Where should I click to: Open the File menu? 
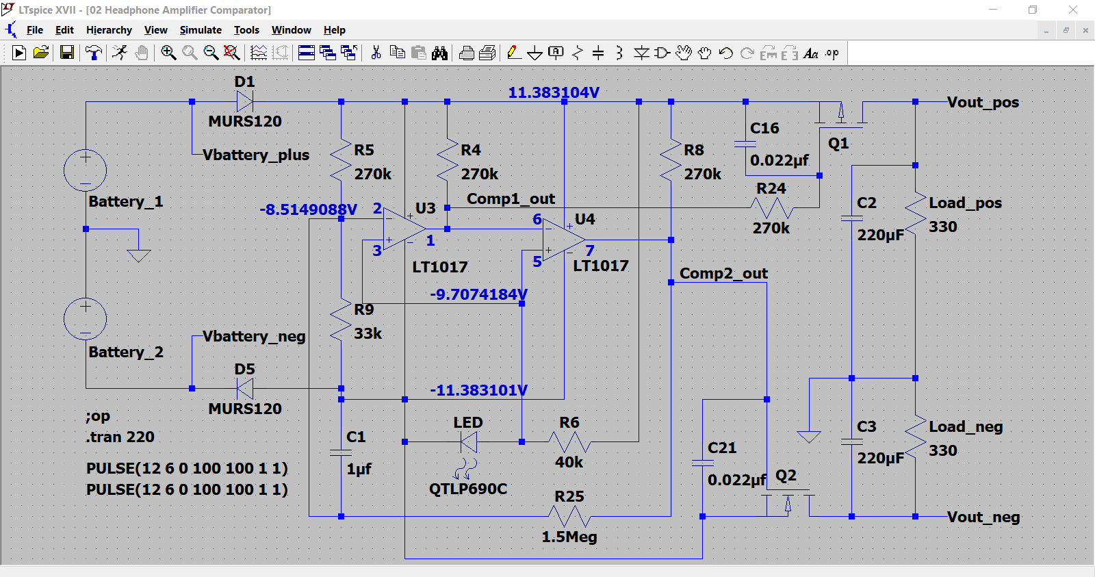click(x=35, y=30)
